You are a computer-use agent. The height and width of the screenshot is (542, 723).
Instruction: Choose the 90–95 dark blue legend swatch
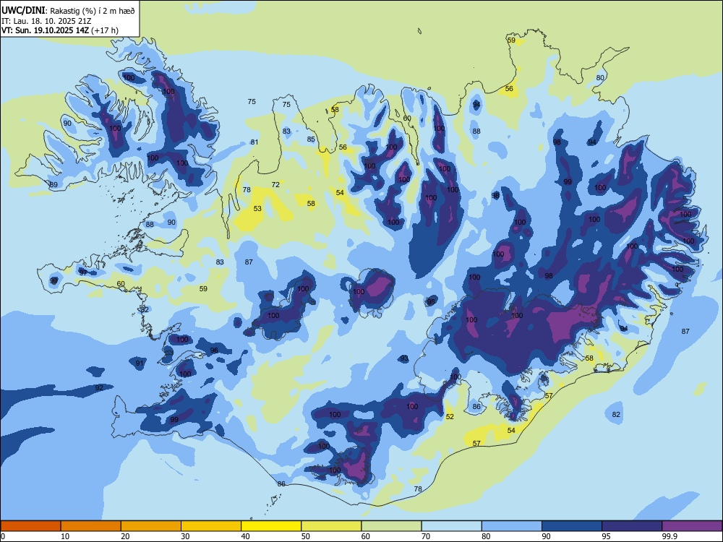[572, 526]
